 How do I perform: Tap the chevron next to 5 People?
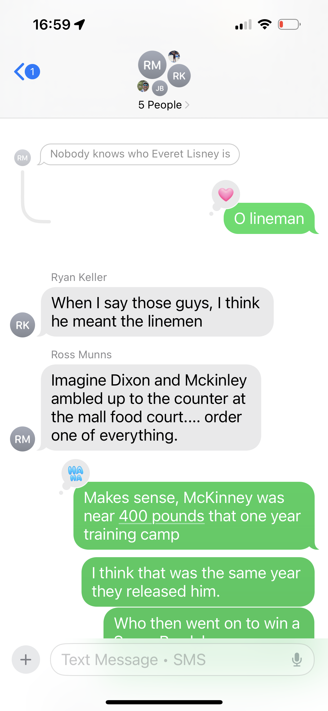(187, 105)
